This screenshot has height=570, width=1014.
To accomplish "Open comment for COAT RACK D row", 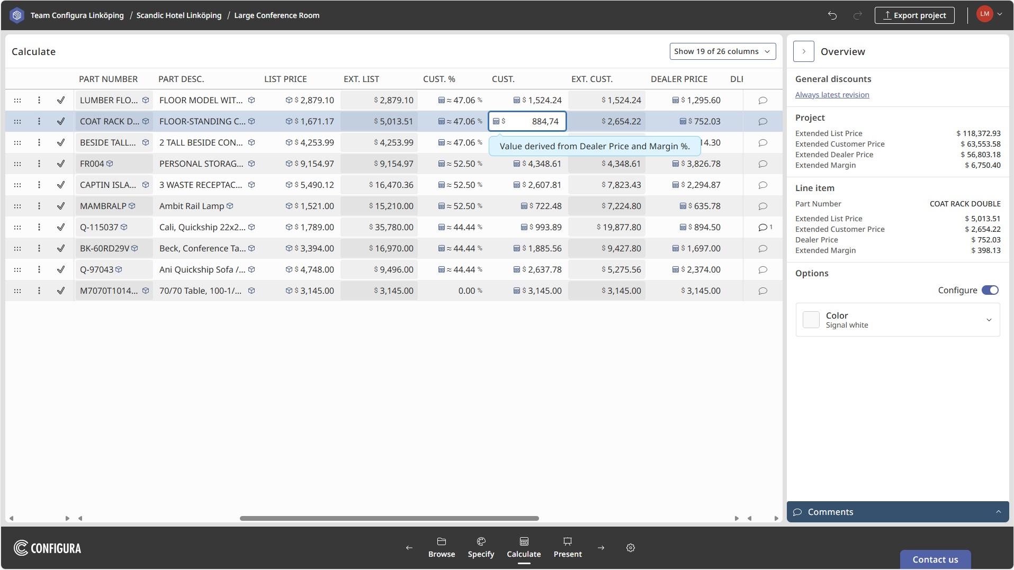I will (762, 121).
